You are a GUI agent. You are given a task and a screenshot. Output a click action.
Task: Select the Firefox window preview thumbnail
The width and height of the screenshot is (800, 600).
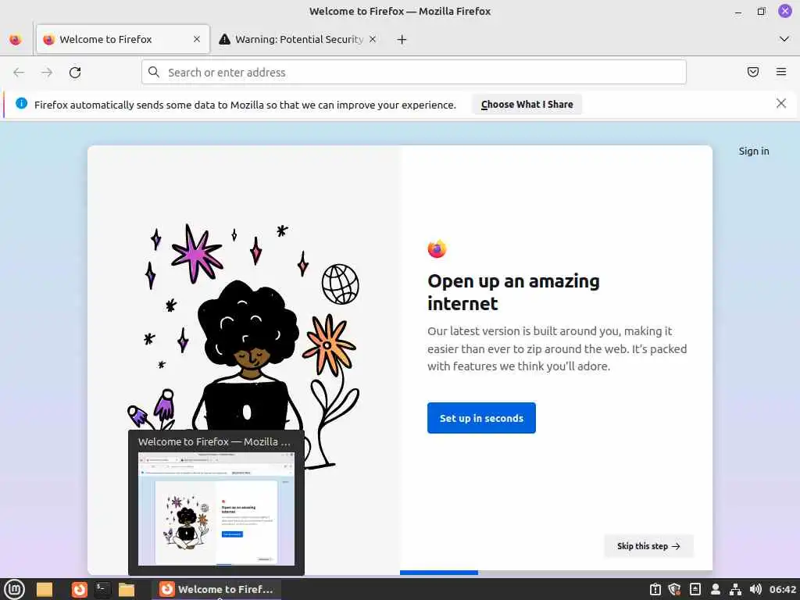click(x=216, y=509)
